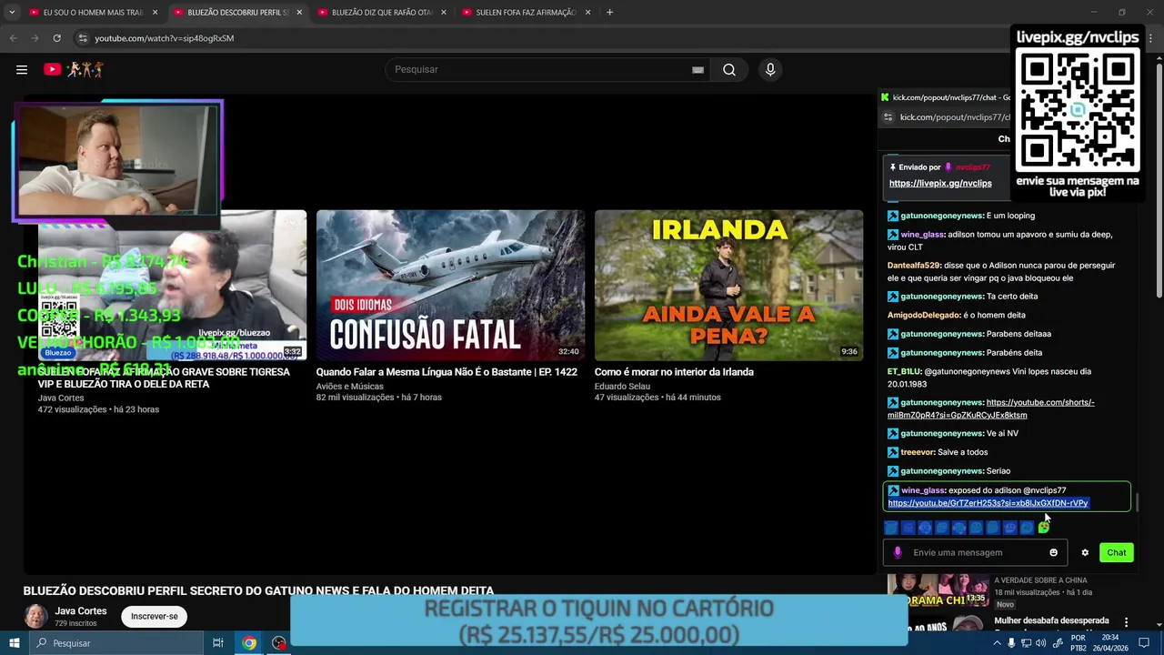Open the YouTube hamburger guide menu

pyautogui.click(x=22, y=69)
